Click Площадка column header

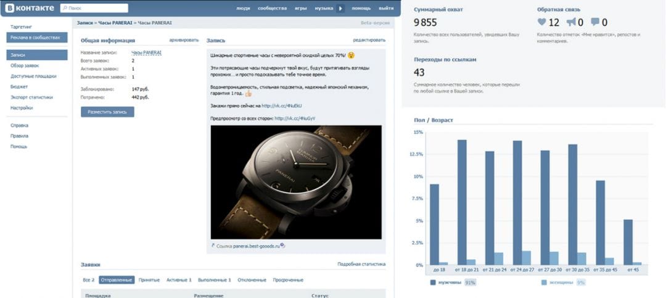click(x=98, y=296)
